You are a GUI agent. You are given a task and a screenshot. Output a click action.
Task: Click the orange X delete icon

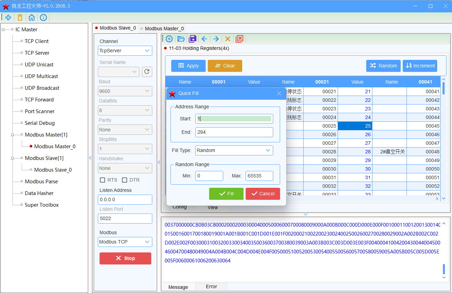pyautogui.click(x=228, y=39)
